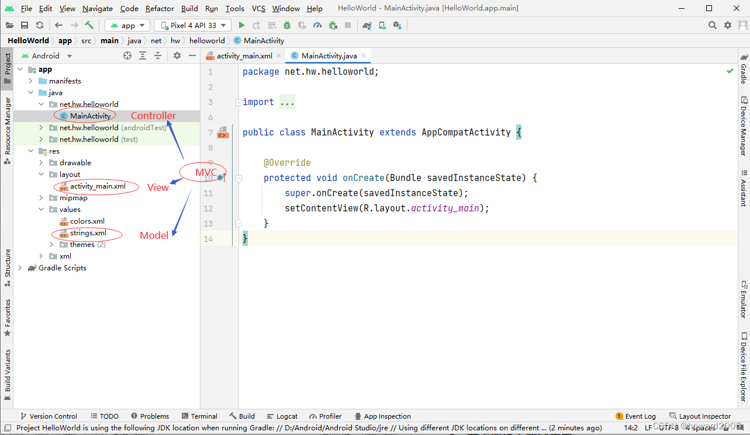Hide the Project panel with minus icon
Image resolution: width=750 pixels, height=435 pixels.
(x=192, y=55)
